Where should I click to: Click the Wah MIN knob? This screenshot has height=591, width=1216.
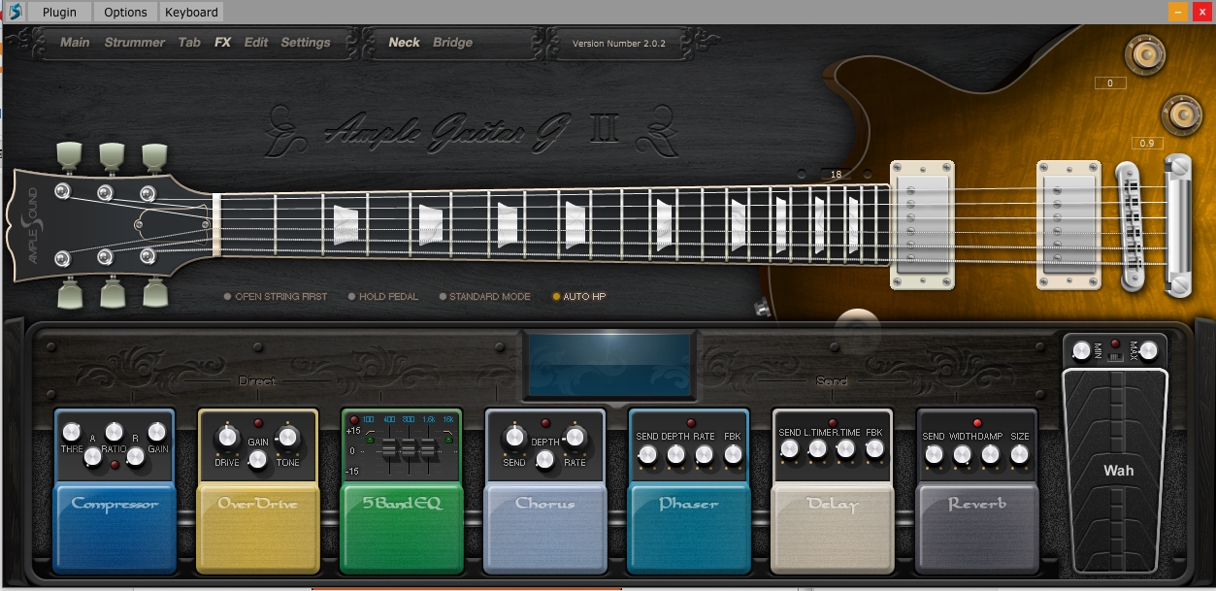tap(1082, 349)
